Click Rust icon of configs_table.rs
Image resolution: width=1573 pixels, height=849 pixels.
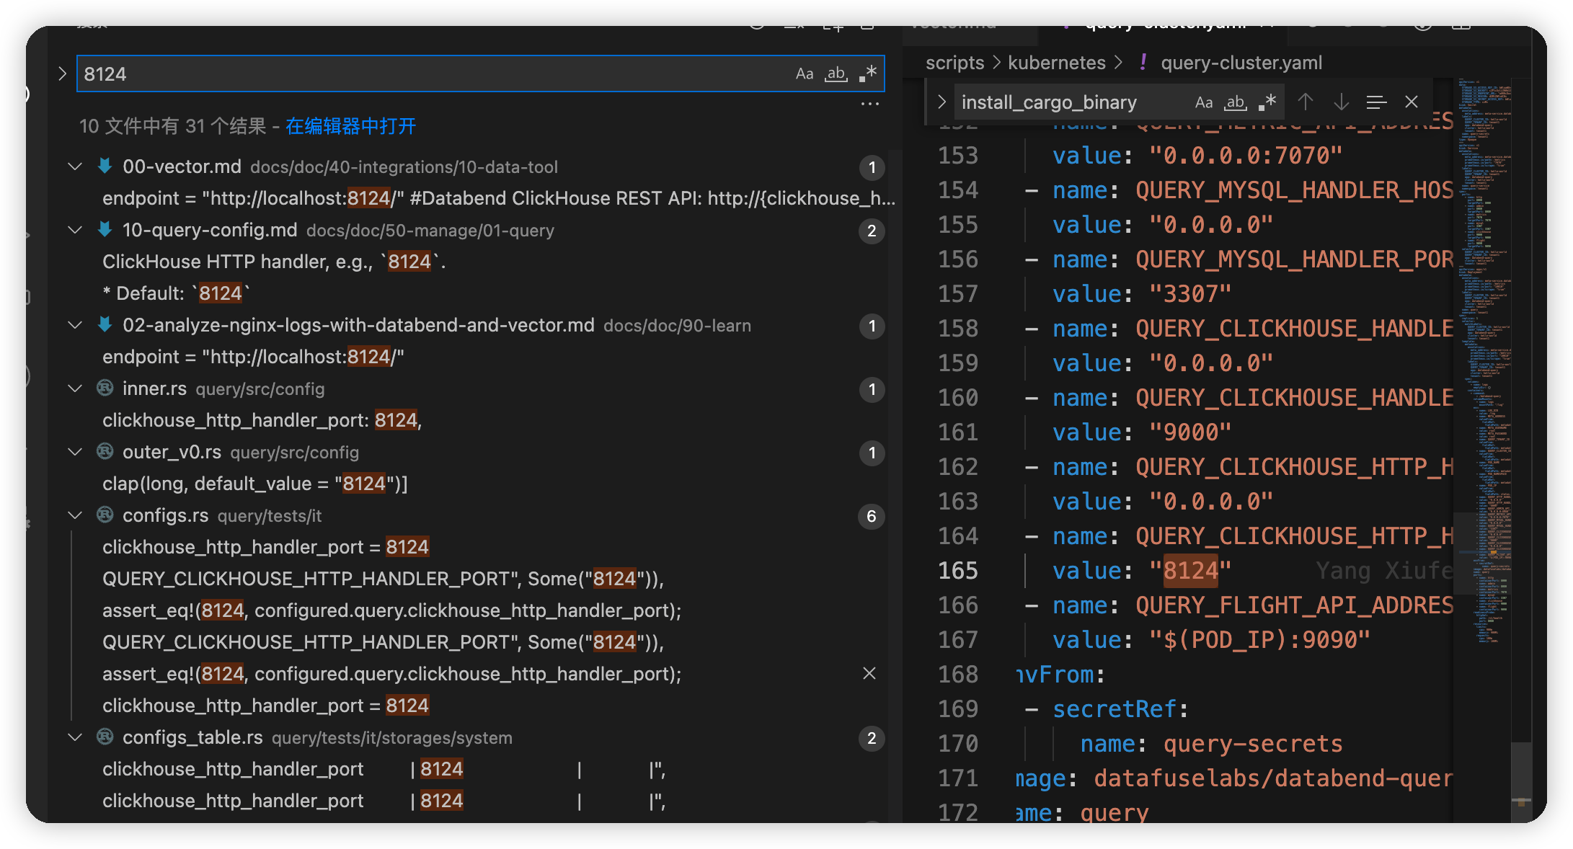[105, 737]
